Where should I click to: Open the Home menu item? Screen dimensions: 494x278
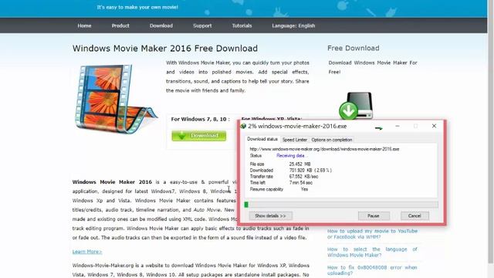[84, 25]
